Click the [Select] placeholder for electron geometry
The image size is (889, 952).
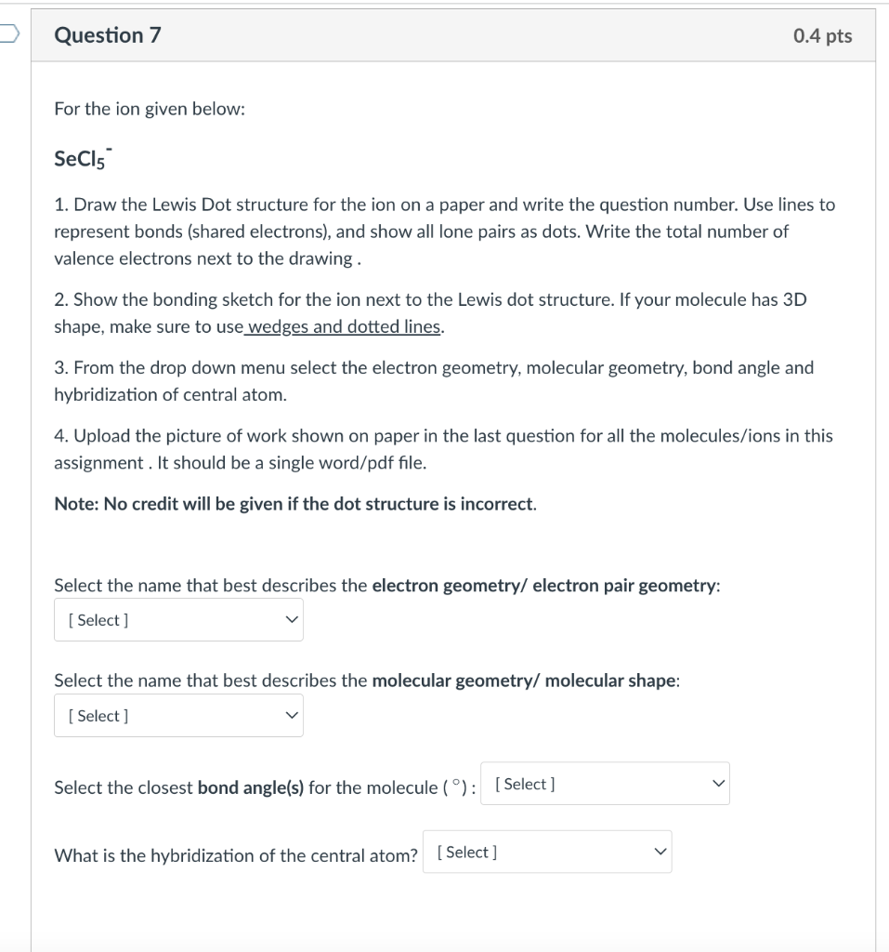[97, 620]
